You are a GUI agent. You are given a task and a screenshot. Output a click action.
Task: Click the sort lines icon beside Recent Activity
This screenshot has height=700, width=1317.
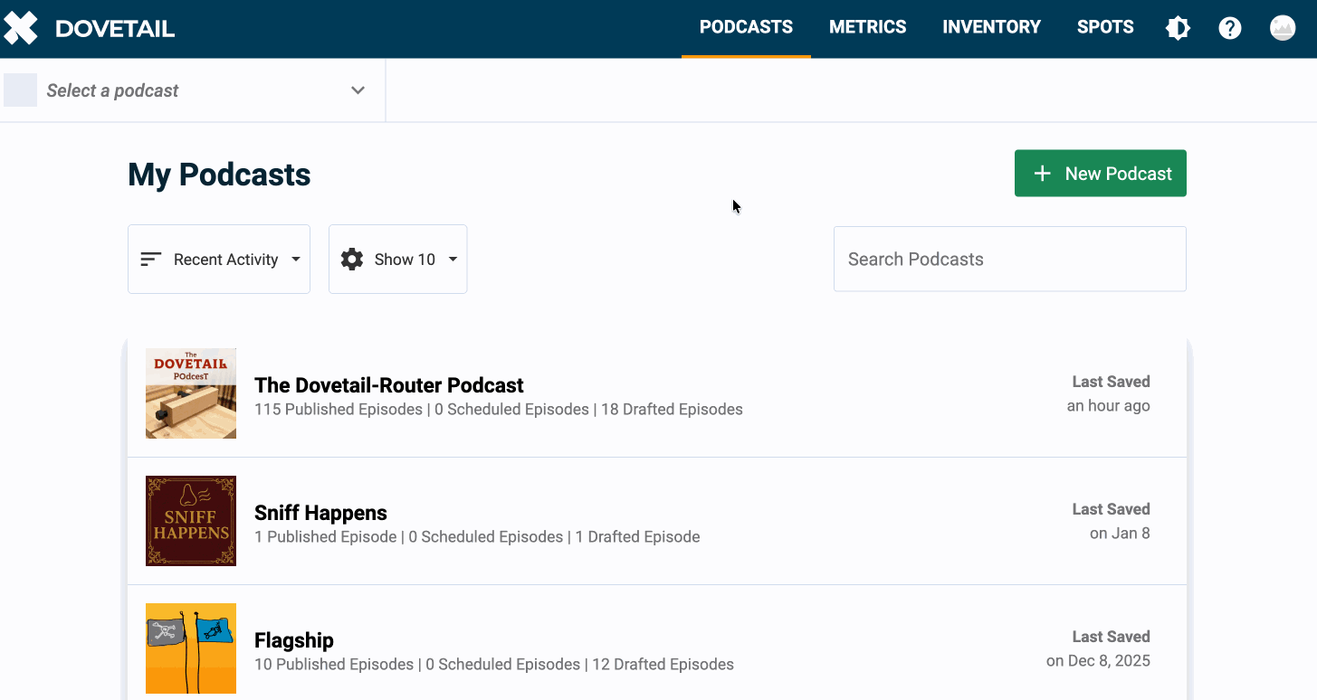tap(151, 260)
